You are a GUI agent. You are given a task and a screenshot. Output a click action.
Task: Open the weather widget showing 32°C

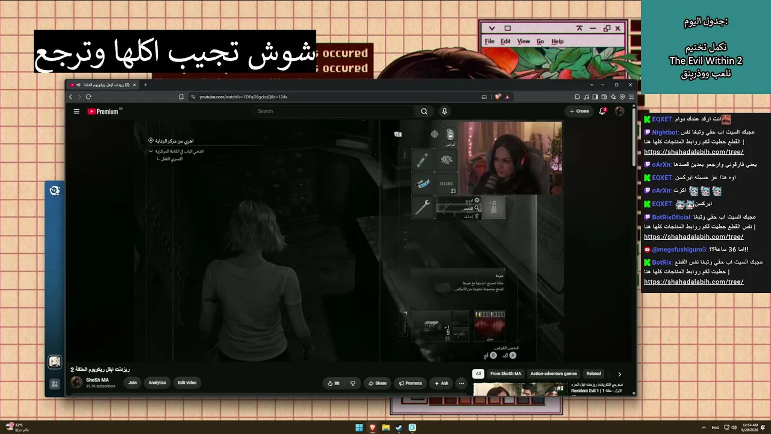pyautogui.click(x=16, y=427)
